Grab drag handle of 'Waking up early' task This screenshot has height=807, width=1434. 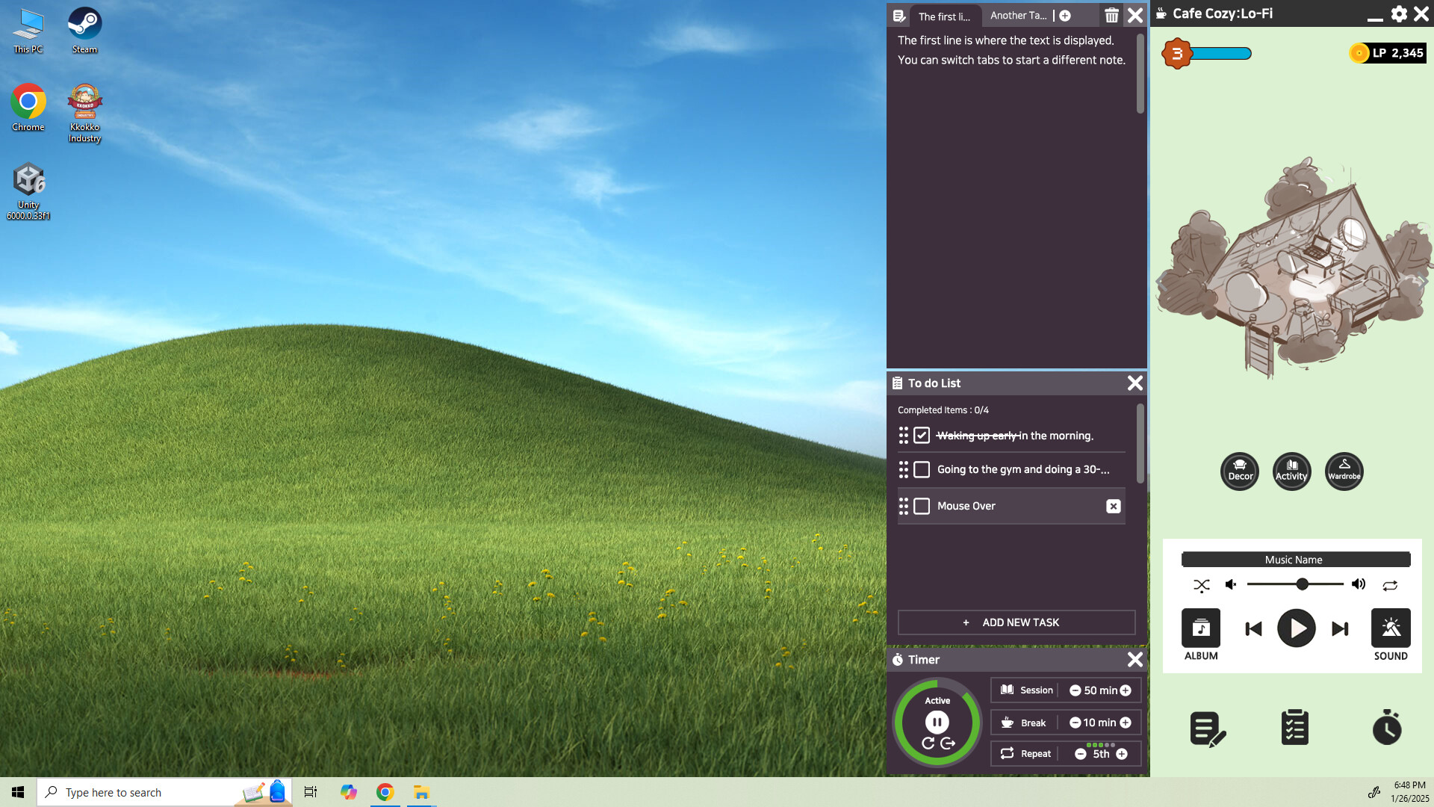click(904, 436)
